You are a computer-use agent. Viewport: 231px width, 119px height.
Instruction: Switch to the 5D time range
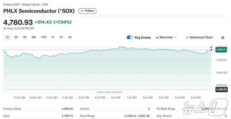coord(16,37)
